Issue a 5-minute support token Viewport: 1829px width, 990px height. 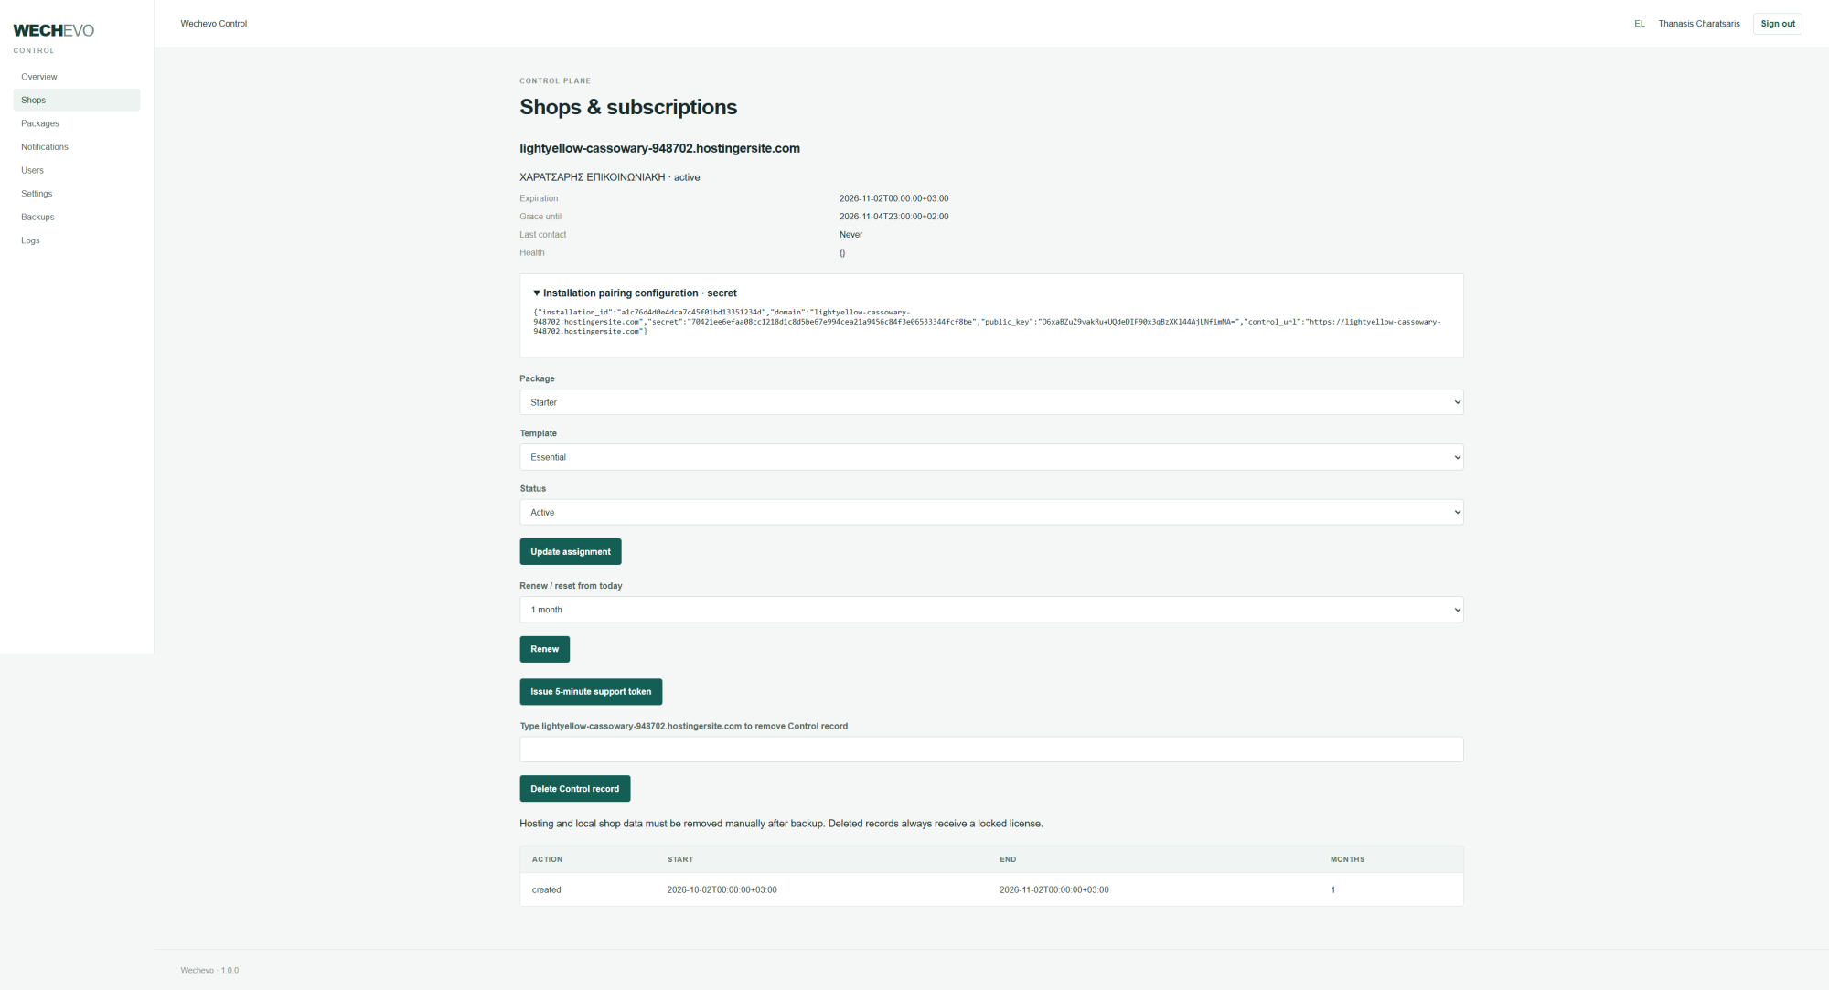pyautogui.click(x=591, y=692)
